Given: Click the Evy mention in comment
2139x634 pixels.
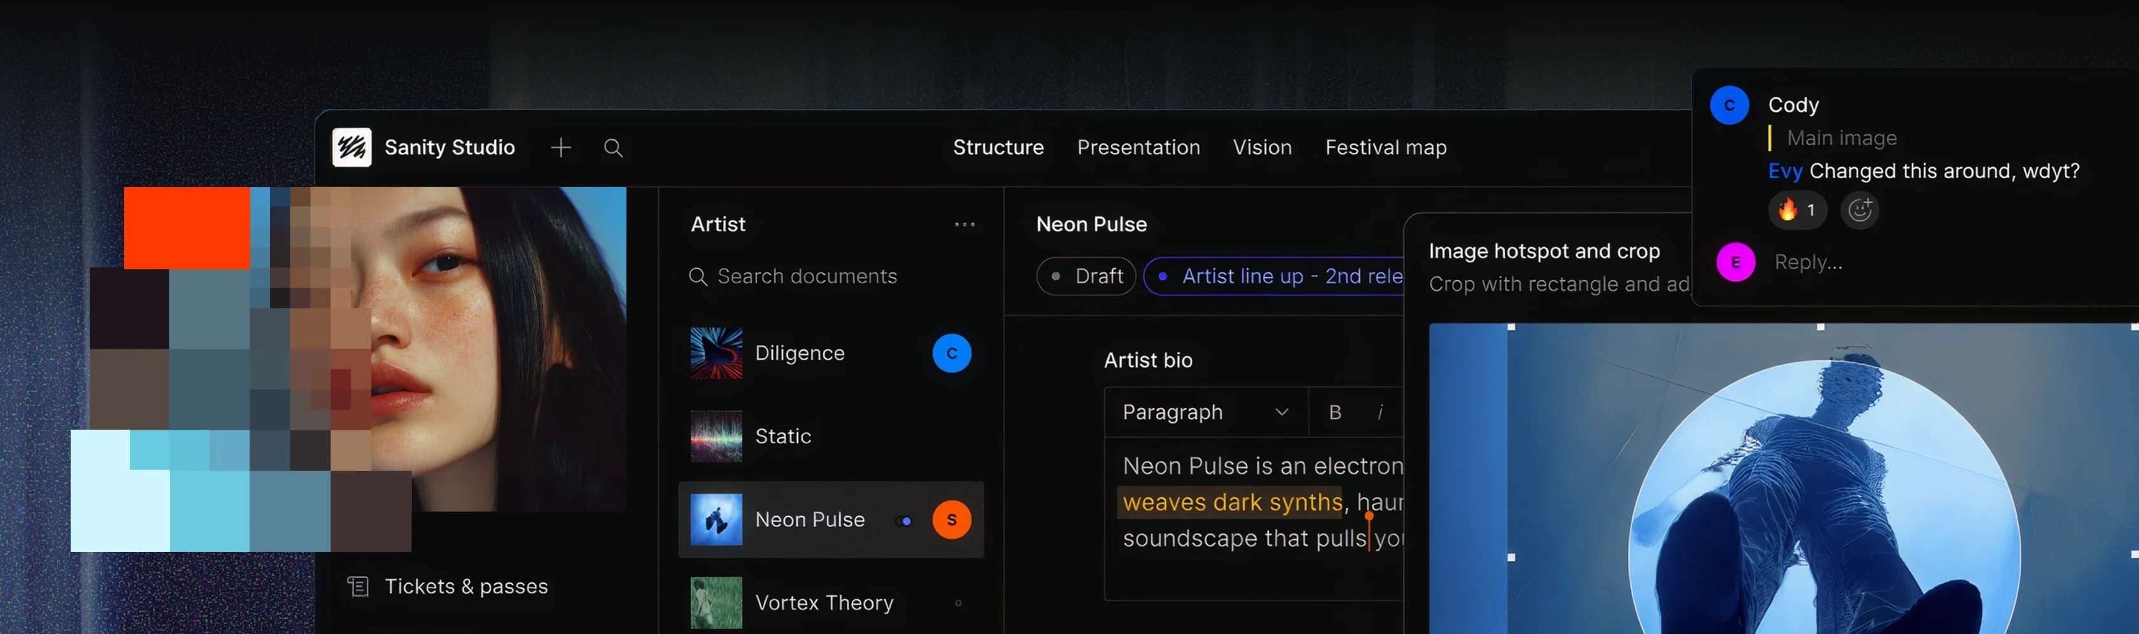Looking at the screenshot, I should [x=1785, y=171].
